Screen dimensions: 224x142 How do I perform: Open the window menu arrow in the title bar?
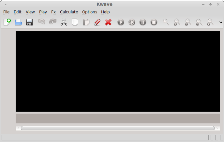tap(6, 5)
